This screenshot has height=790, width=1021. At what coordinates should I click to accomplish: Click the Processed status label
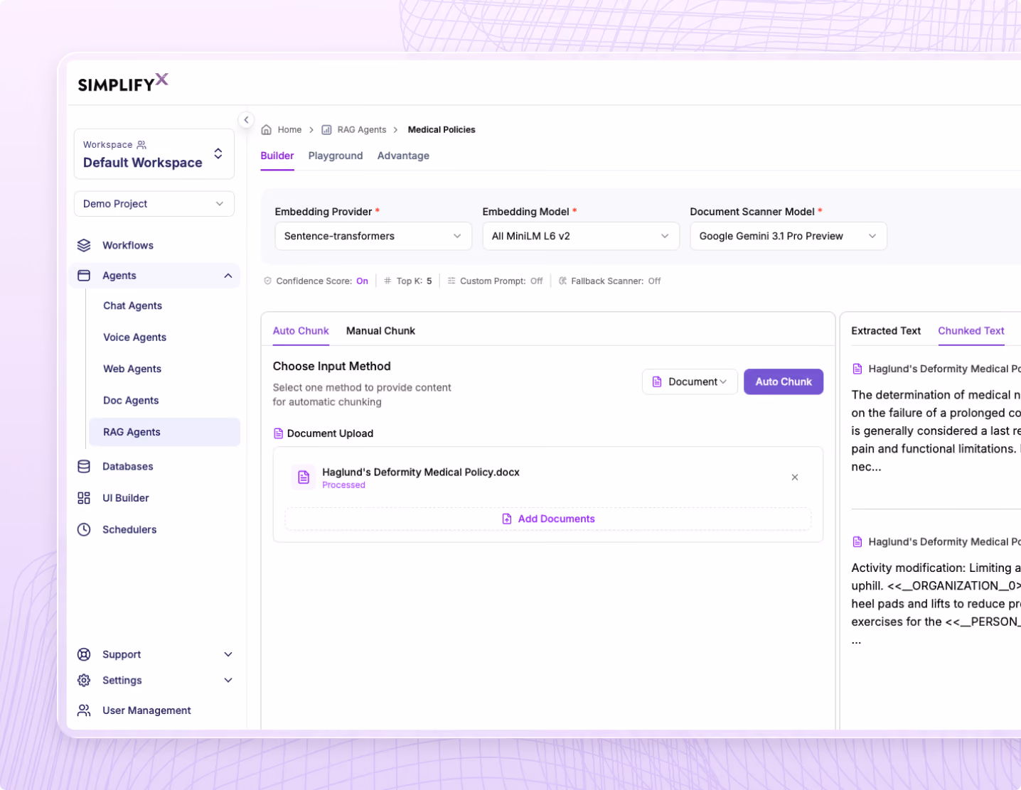[x=344, y=485]
